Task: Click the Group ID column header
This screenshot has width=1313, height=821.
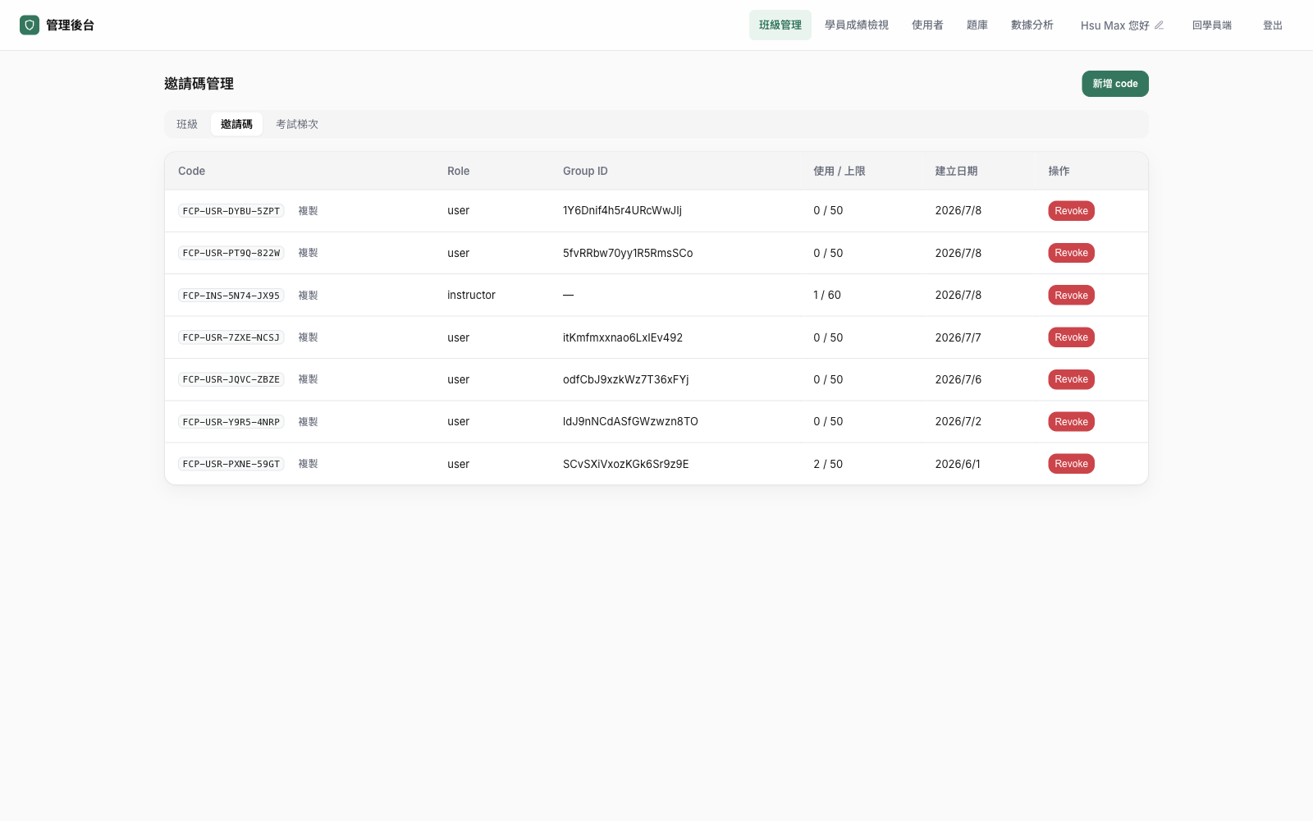Action: [585, 171]
